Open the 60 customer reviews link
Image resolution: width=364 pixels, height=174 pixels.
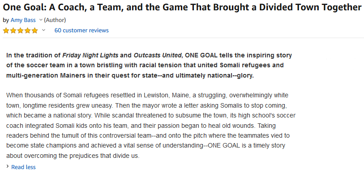tap(81, 30)
